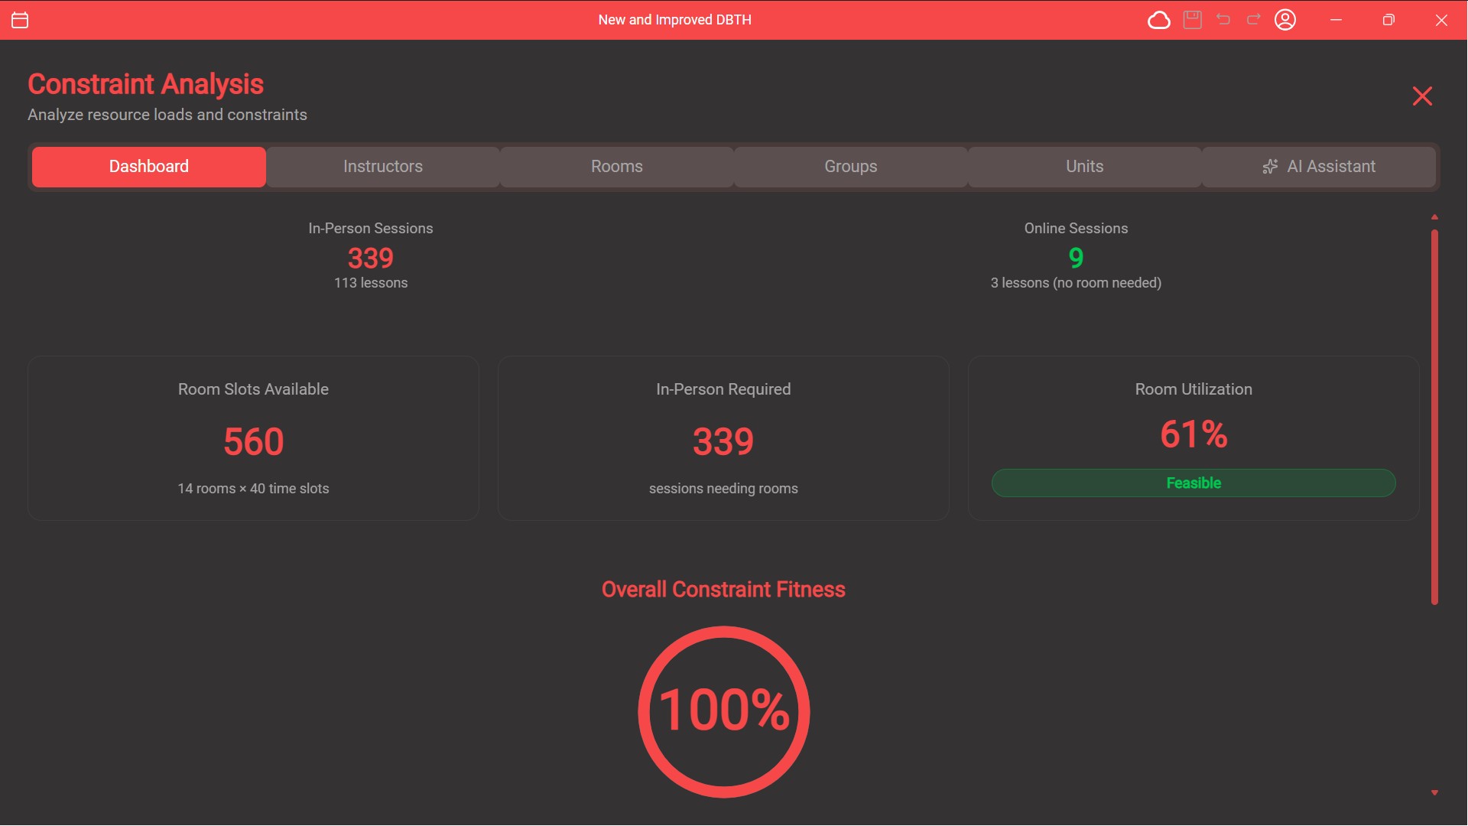The width and height of the screenshot is (1468, 826).
Task: Open the cloud sync icon
Action: click(x=1158, y=20)
